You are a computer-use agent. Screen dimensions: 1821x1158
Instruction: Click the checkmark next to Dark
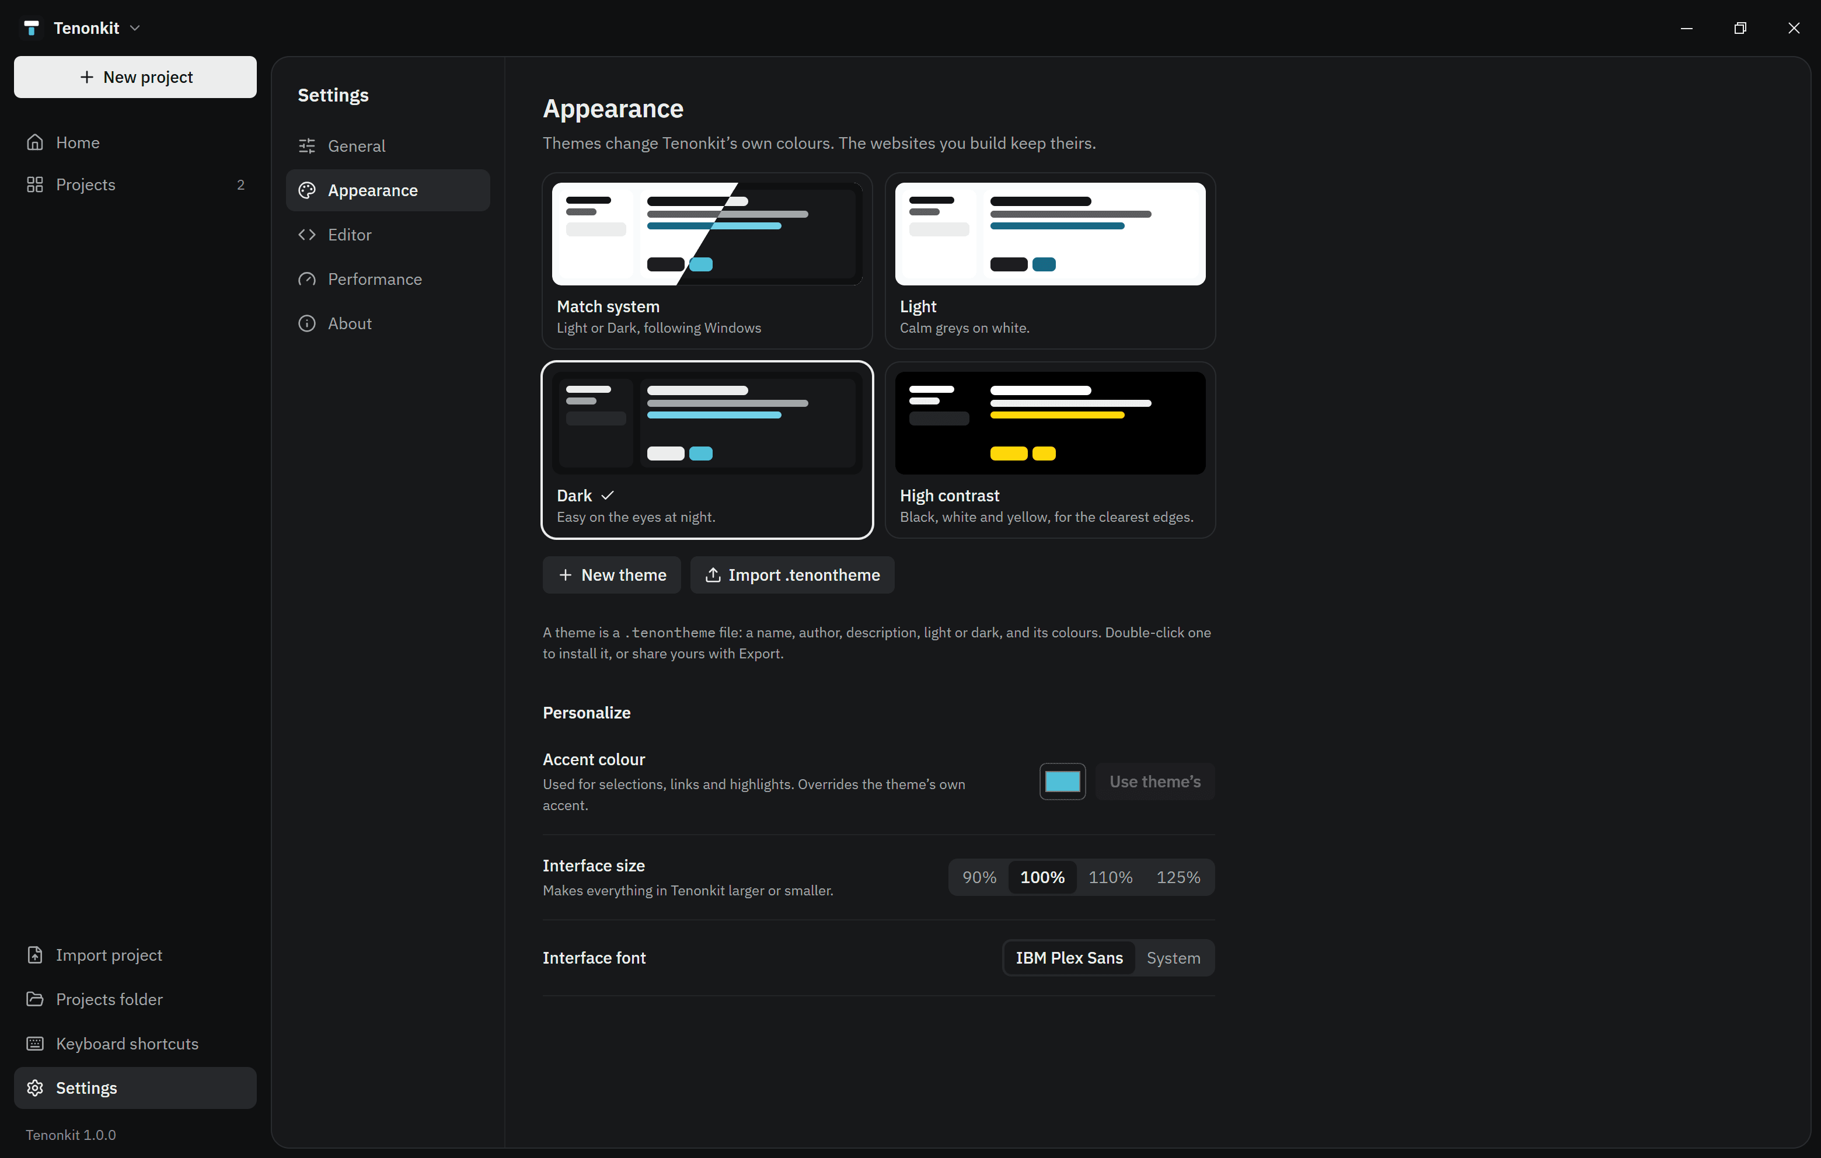pyautogui.click(x=607, y=496)
